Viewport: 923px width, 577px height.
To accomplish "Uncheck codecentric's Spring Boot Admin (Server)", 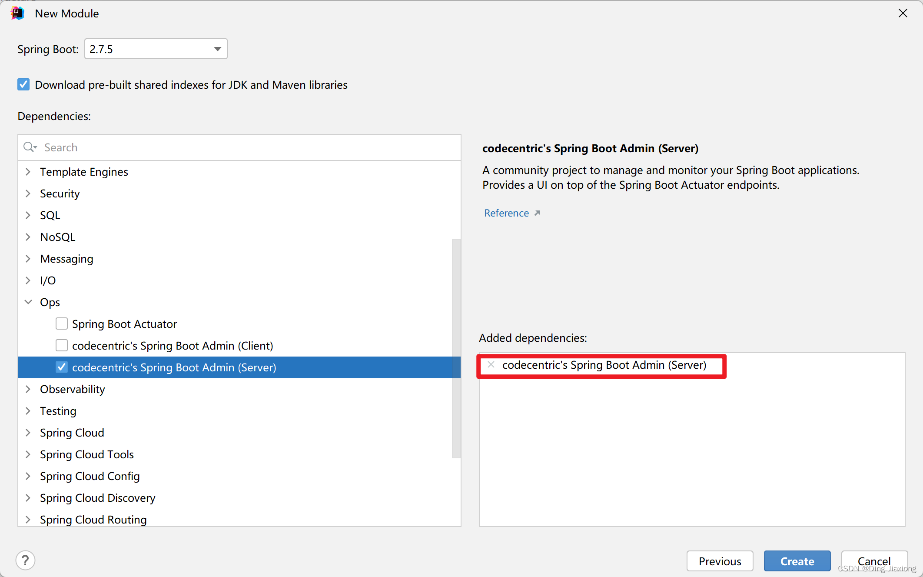I will coord(62,367).
